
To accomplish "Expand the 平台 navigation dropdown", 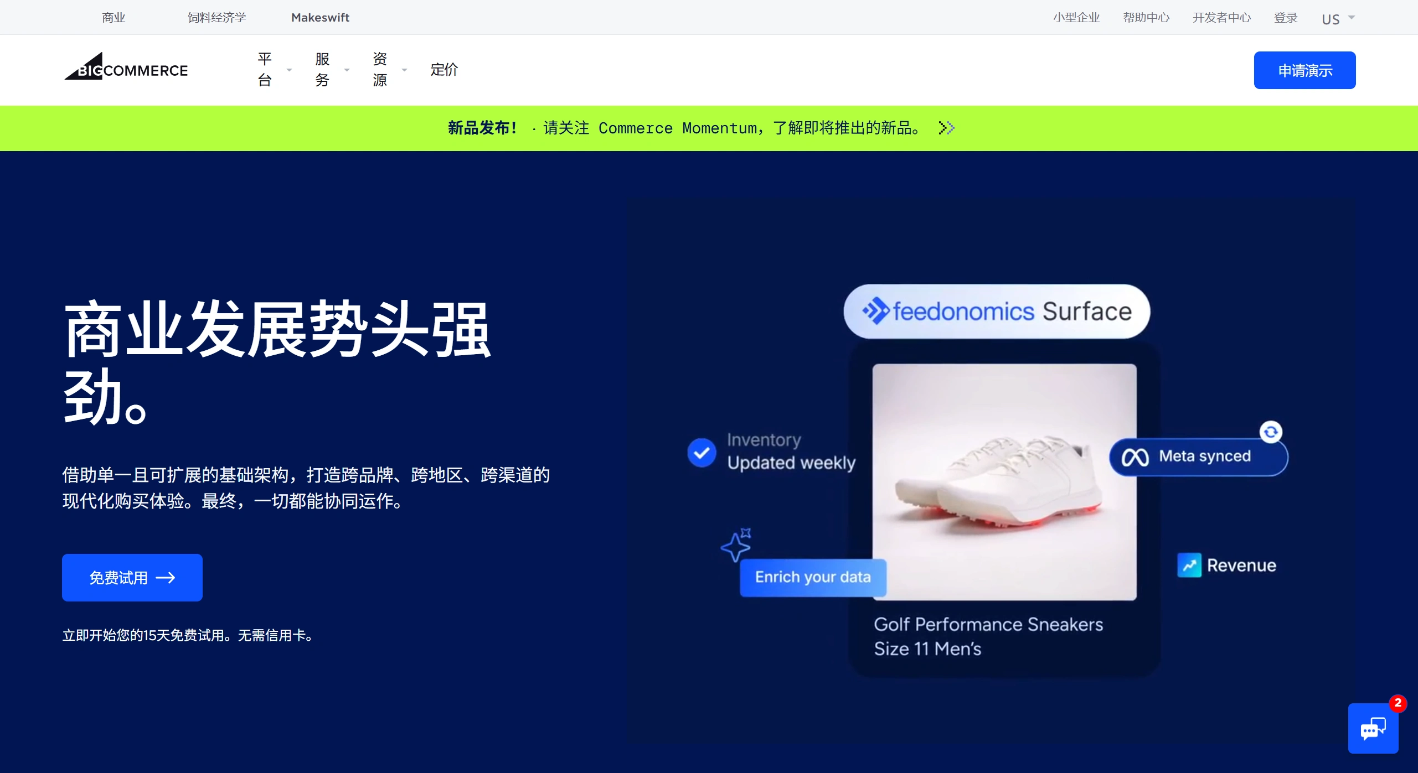I will 274,70.
